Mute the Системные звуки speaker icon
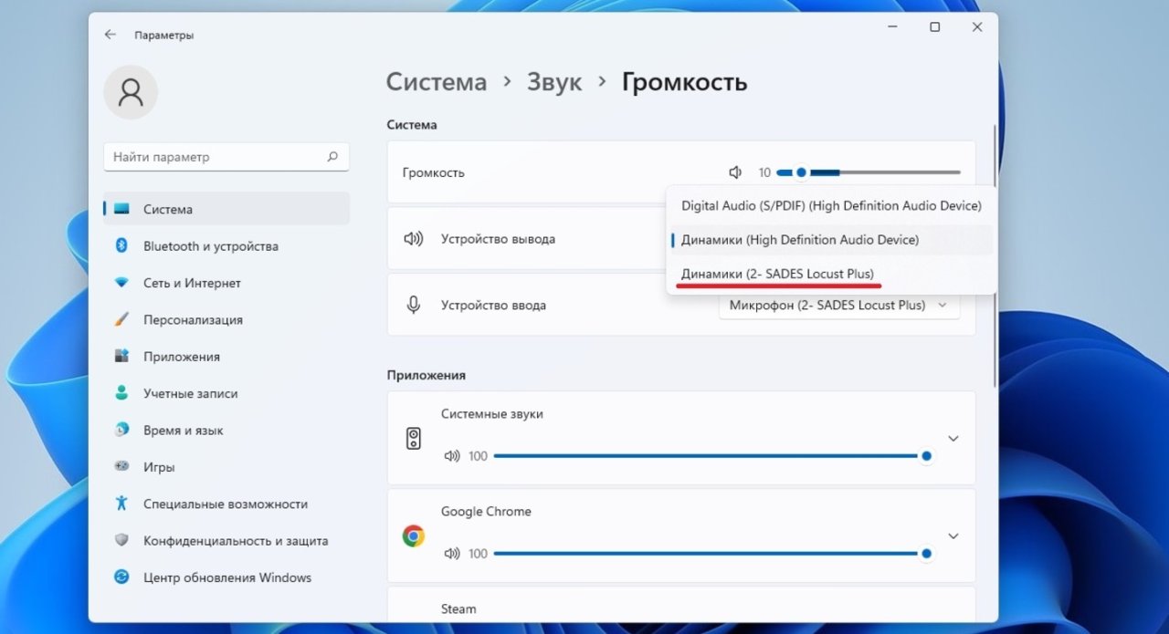 click(450, 456)
